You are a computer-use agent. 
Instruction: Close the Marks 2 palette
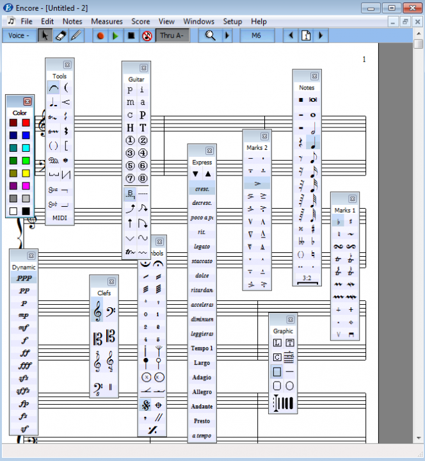click(x=264, y=136)
